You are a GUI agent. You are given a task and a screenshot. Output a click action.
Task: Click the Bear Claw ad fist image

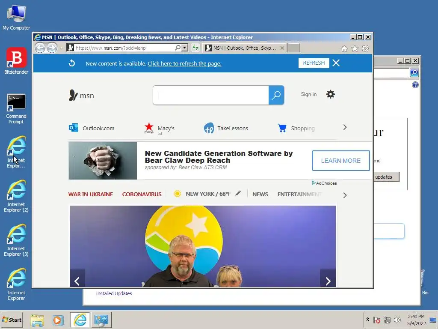point(103,161)
